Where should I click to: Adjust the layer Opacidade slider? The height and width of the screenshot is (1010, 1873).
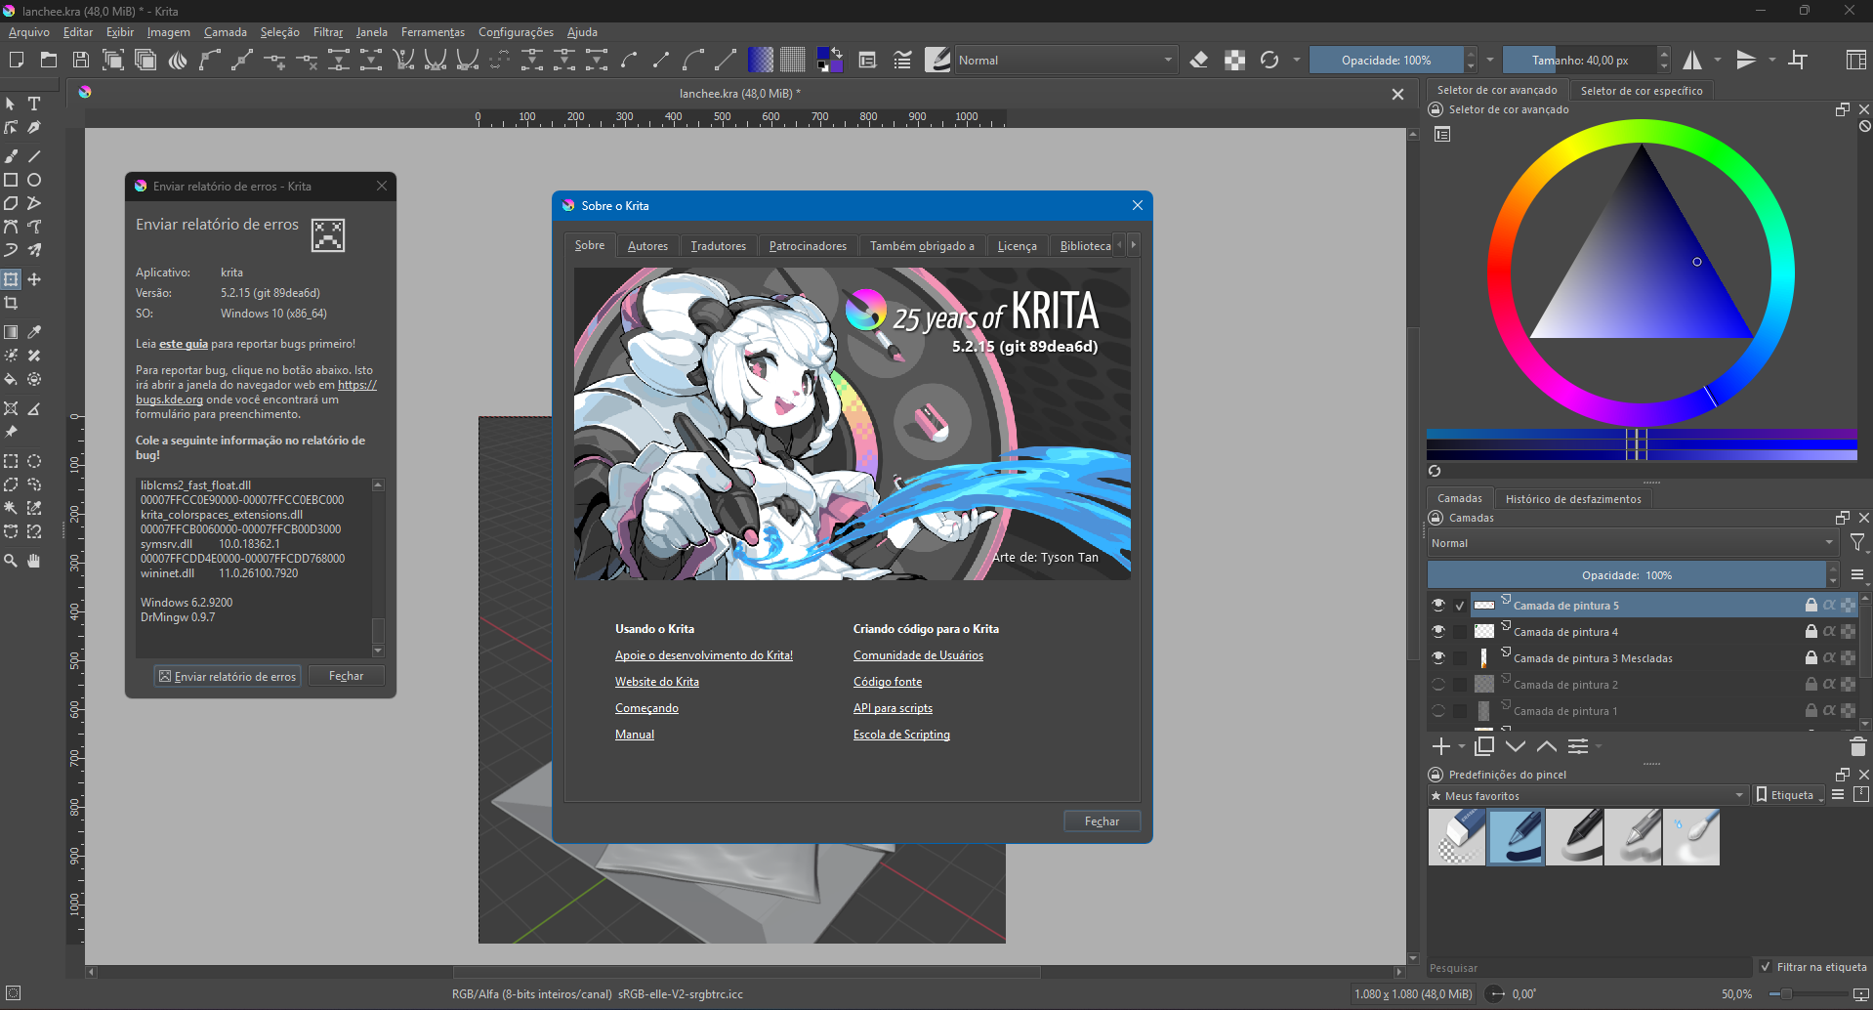tap(1626, 575)
